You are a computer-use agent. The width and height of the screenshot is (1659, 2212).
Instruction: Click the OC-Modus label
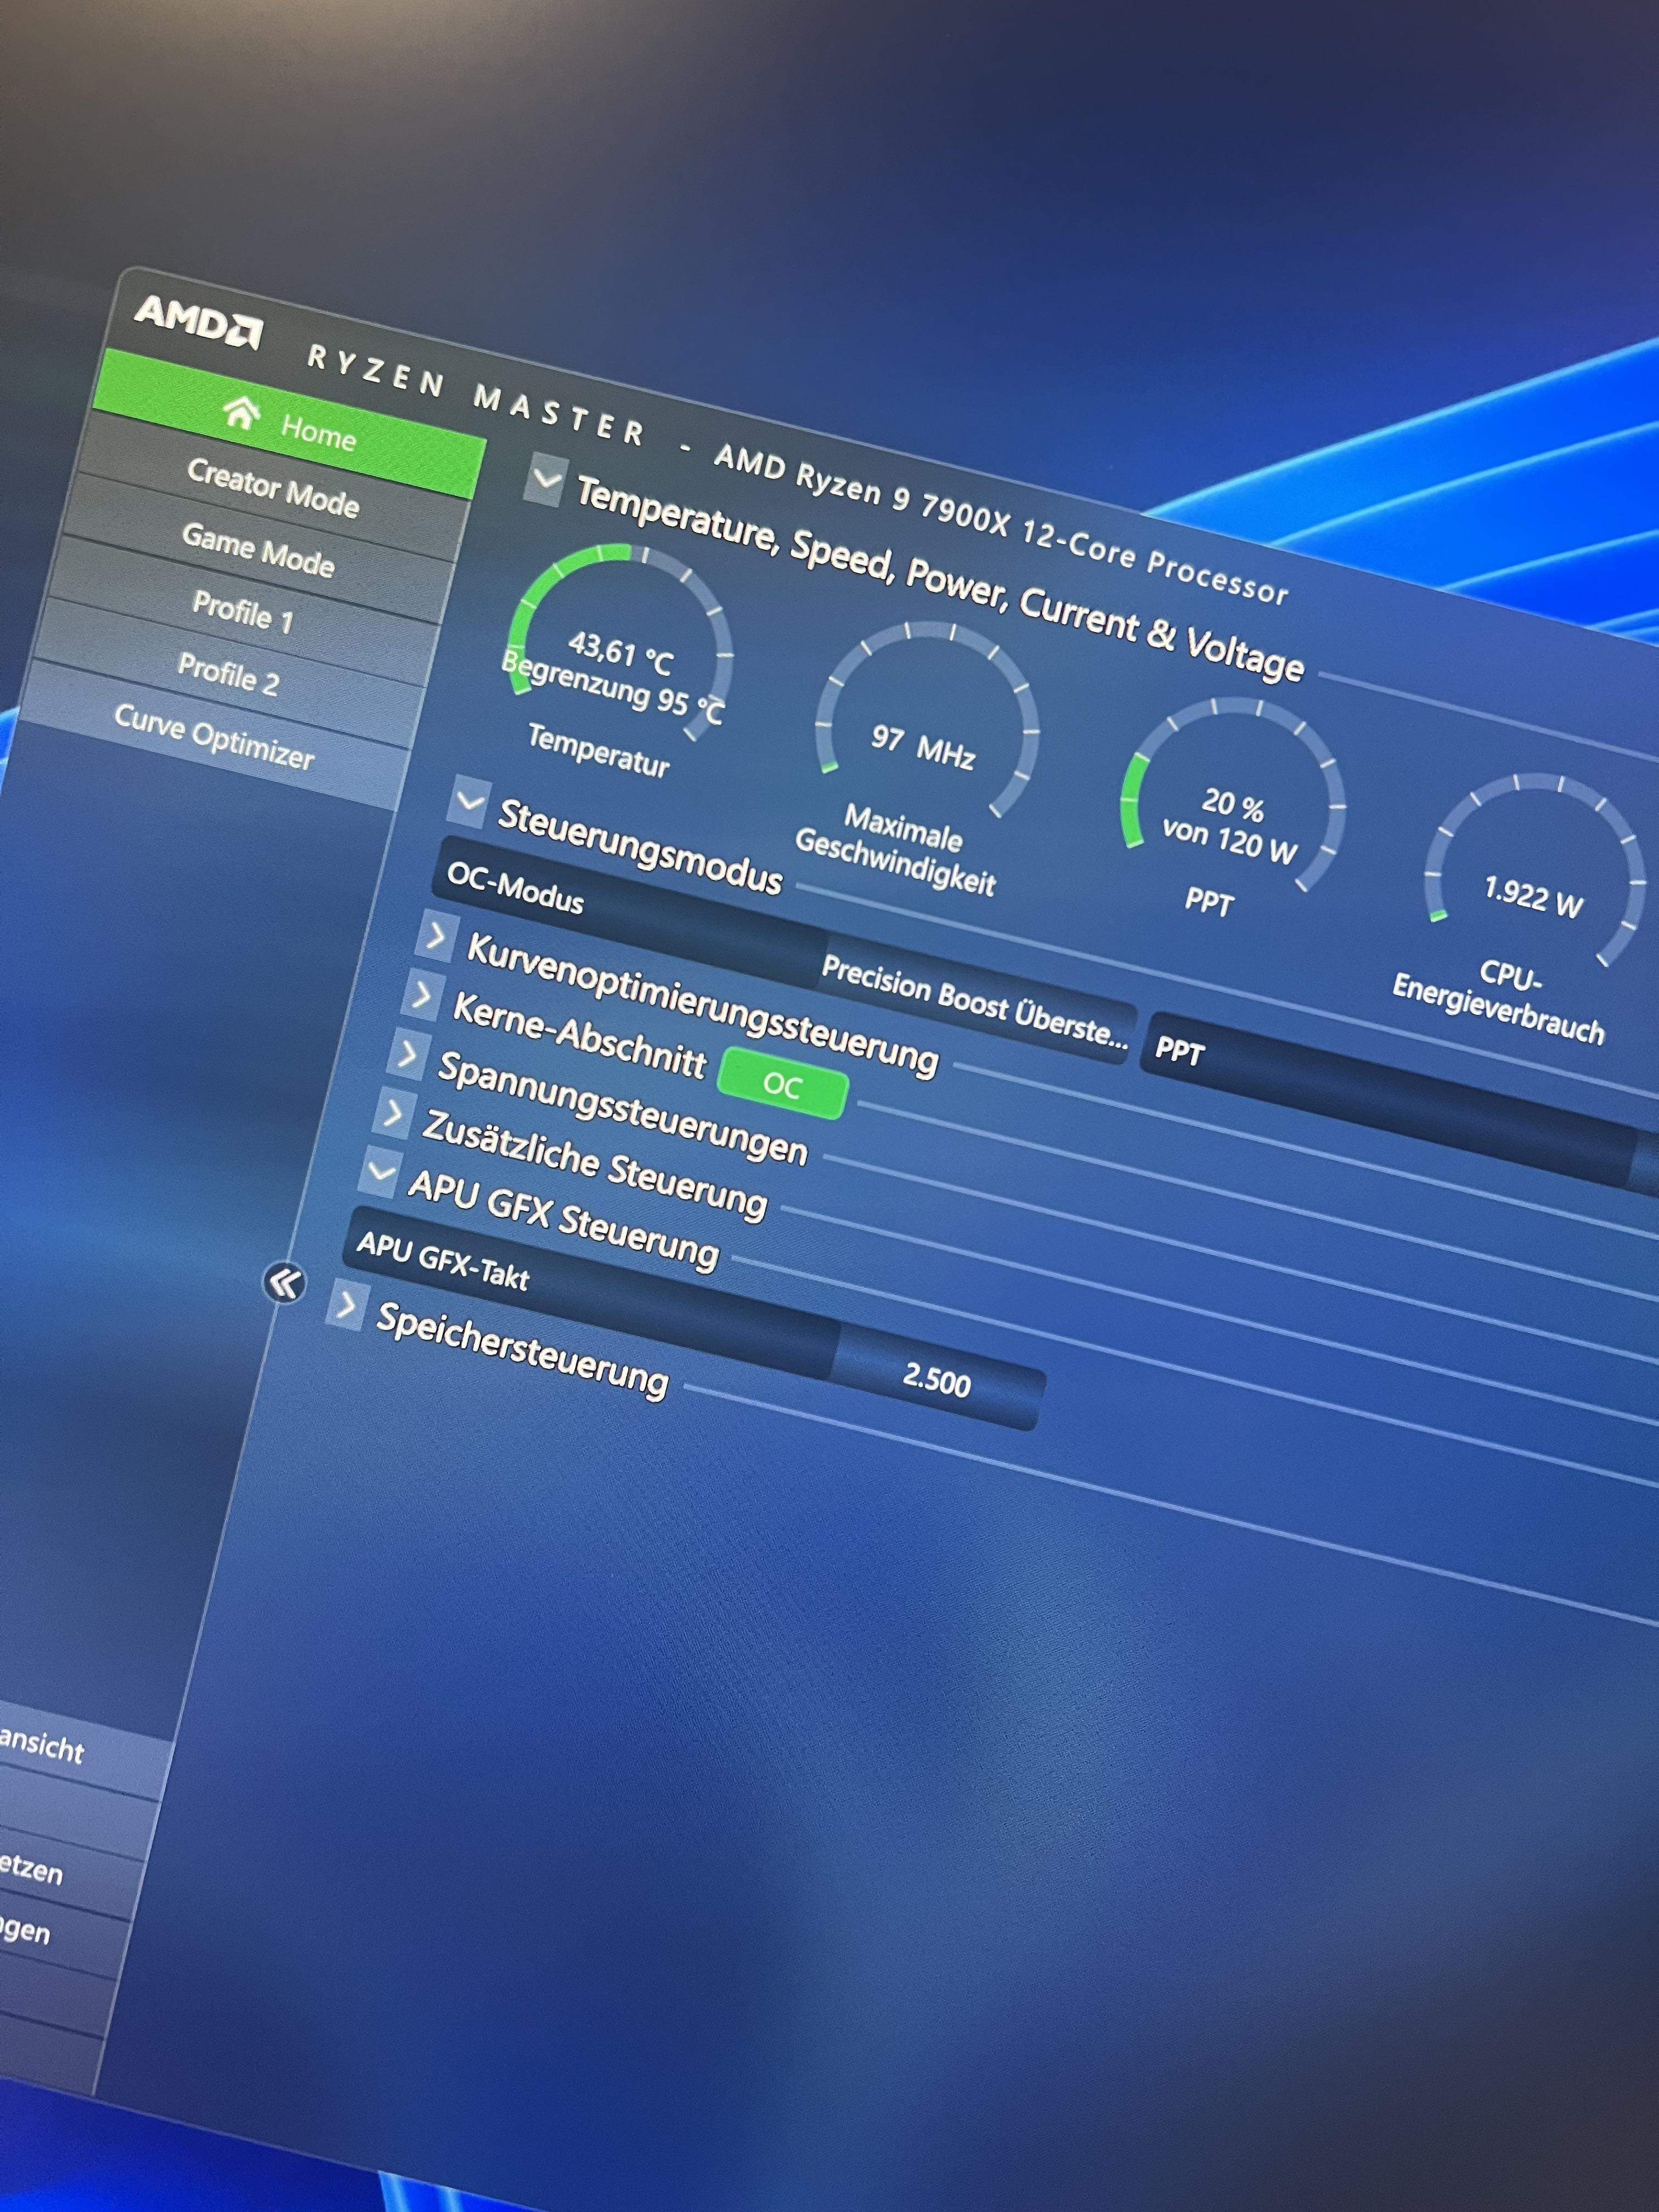tap(515, 886)
